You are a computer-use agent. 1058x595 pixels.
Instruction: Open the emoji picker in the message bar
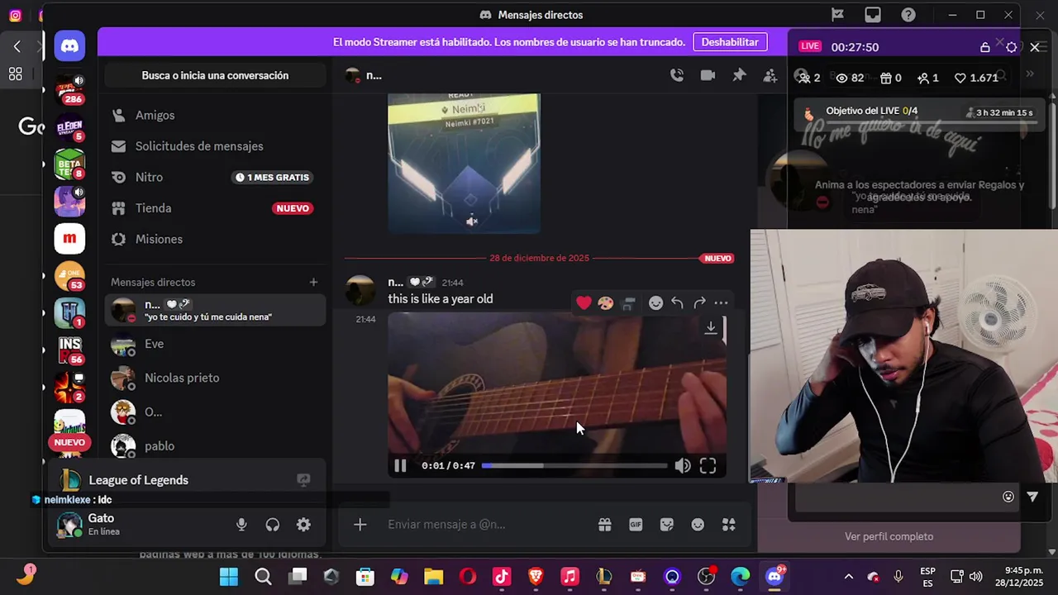(x=698, y=525)
